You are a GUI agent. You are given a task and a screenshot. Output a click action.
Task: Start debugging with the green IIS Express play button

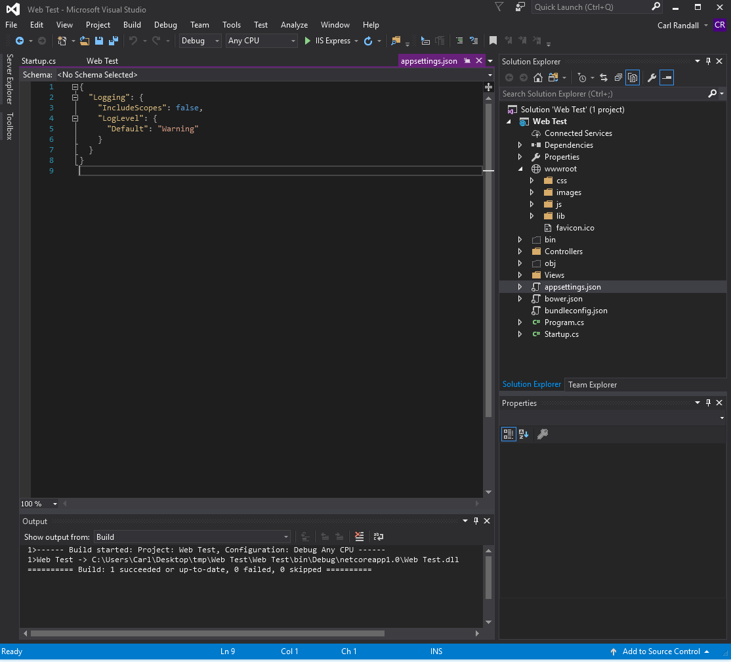[x=308, y=41]
